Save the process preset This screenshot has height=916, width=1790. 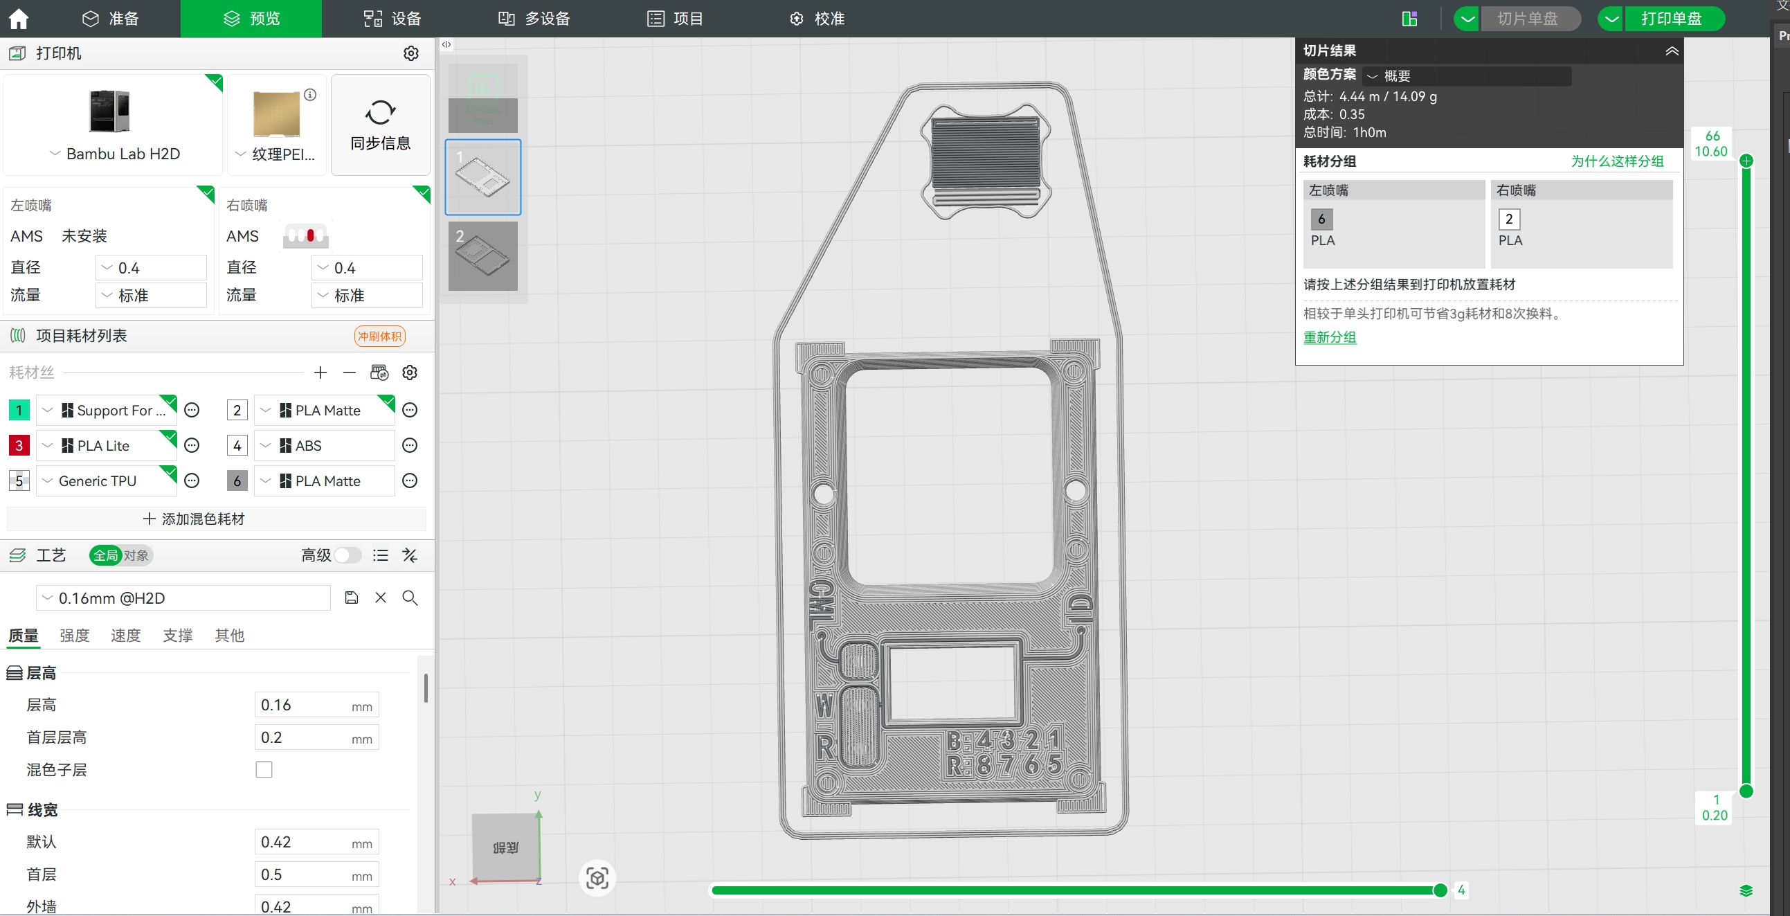tap(352, 598)
